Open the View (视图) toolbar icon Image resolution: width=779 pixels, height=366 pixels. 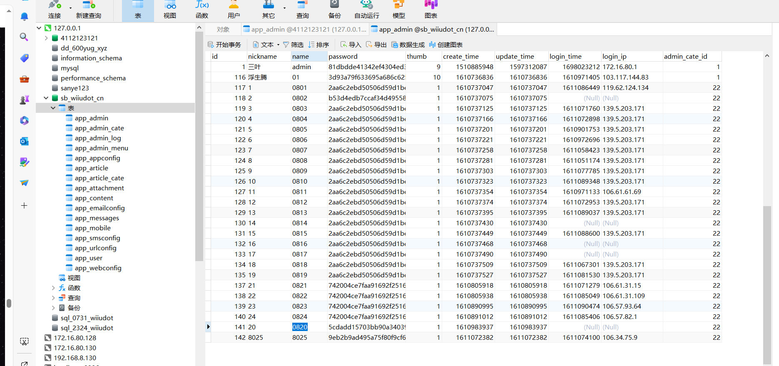pos(170,10)
